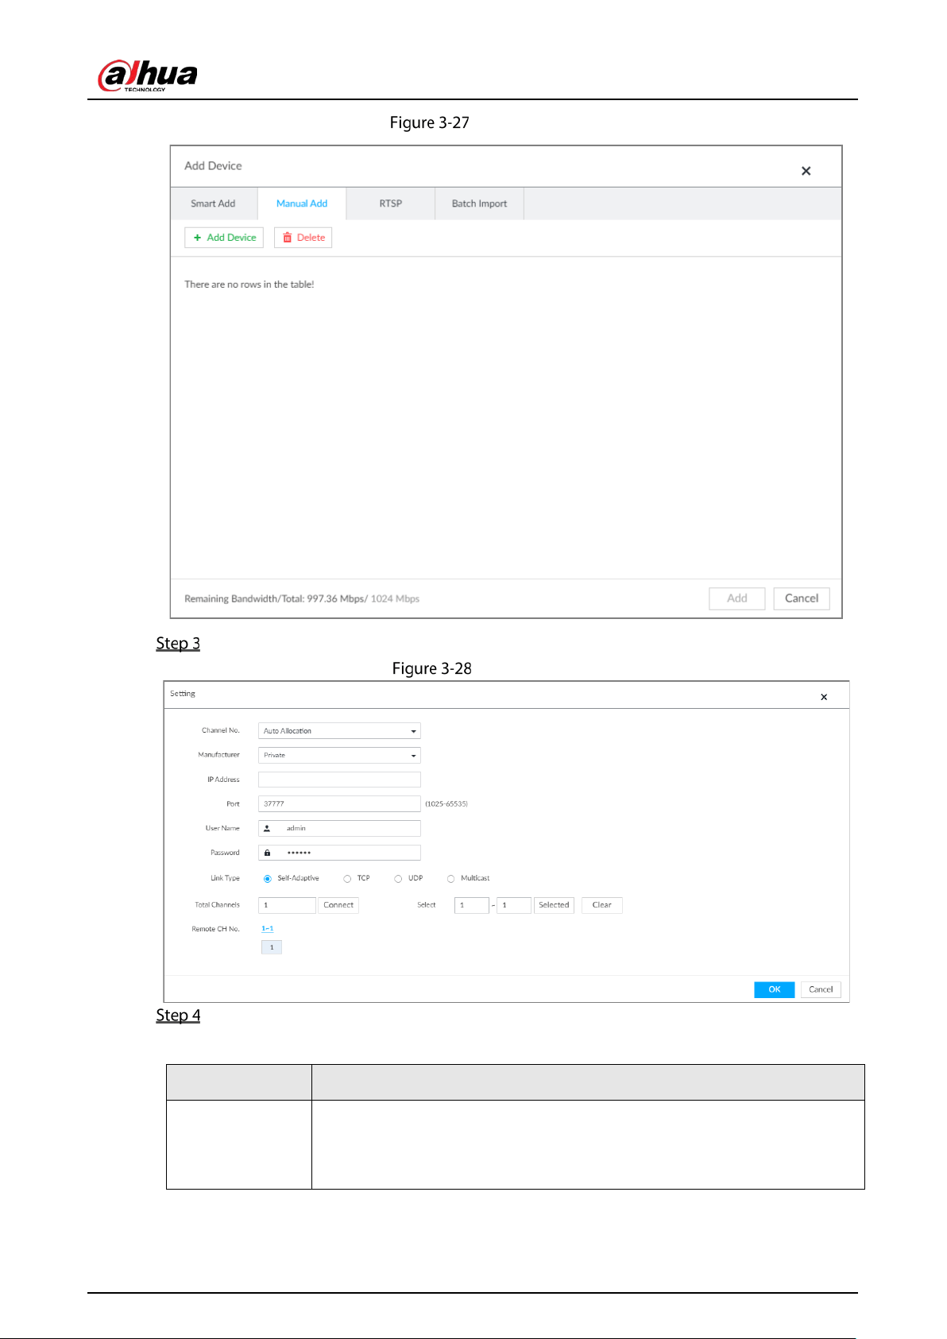947x1339 pixels.
Task: Click the empty IP Address input field
Action: click(x=339, y=780)
